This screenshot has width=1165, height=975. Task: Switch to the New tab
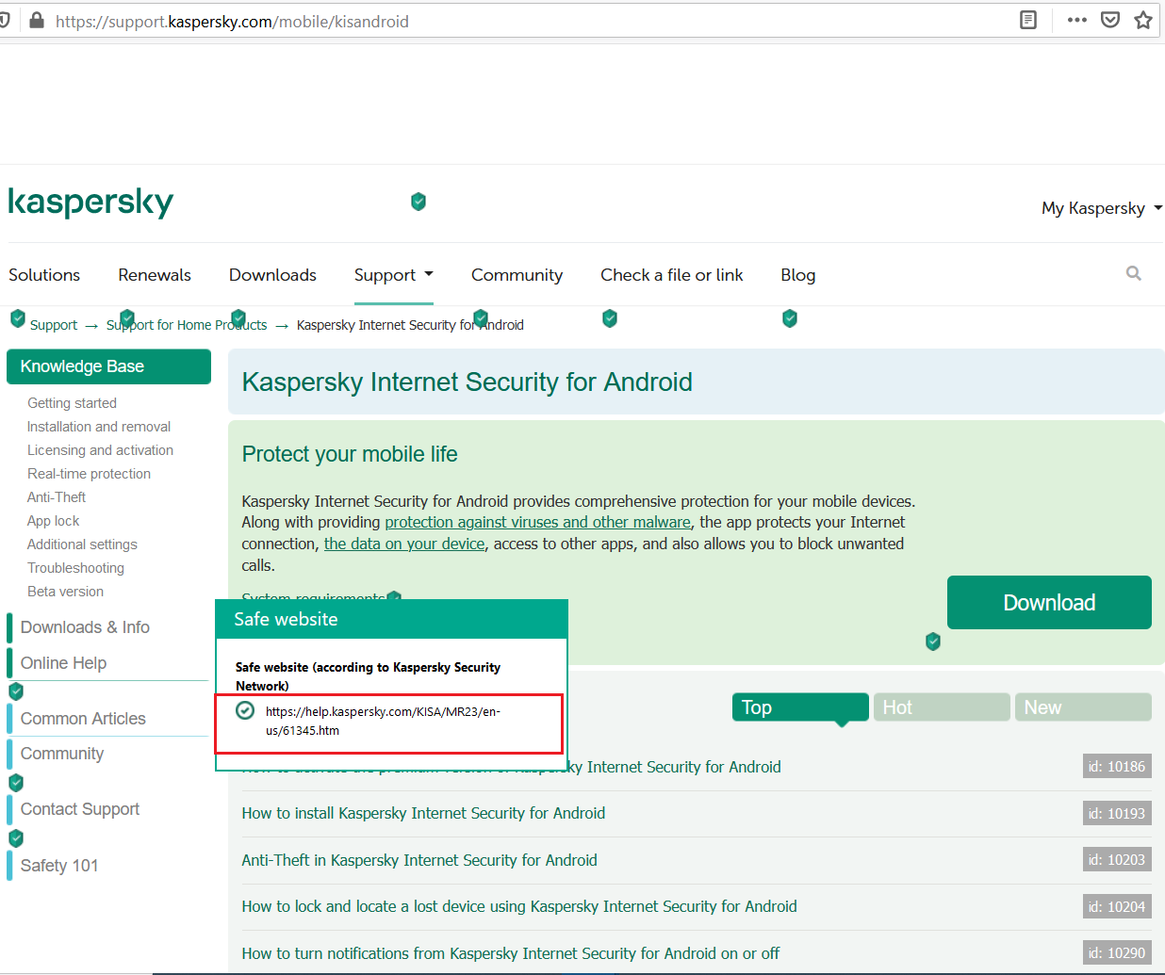coord(1082,707)
